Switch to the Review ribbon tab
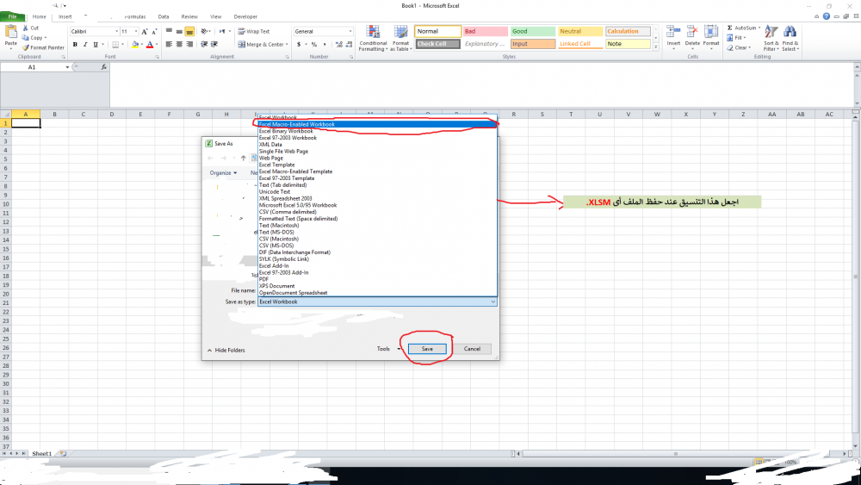This screenshot has width=861, height=485. (x=189, y=16)
